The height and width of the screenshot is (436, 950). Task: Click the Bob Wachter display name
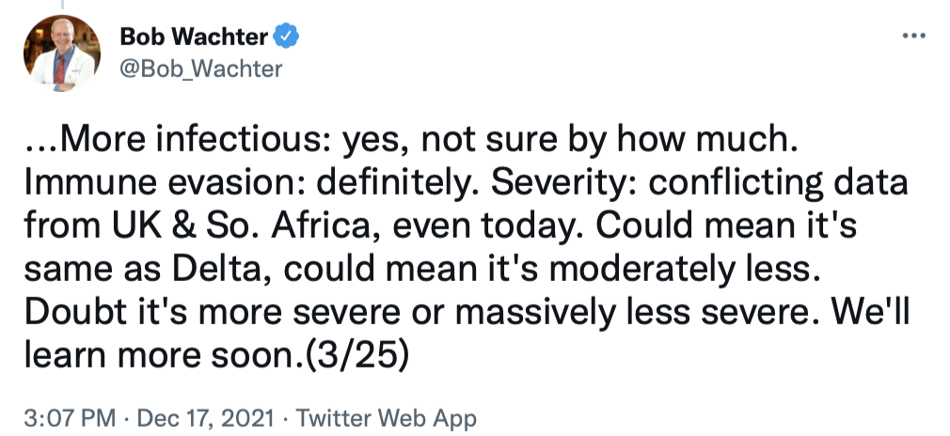tap(194, 37)
